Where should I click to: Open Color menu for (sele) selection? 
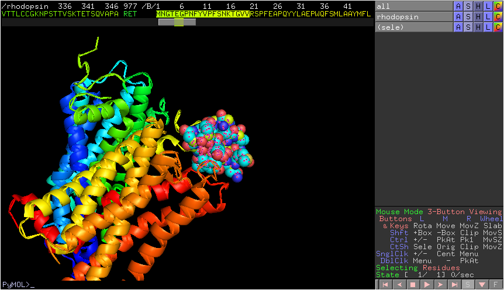[x=498, y=27]
